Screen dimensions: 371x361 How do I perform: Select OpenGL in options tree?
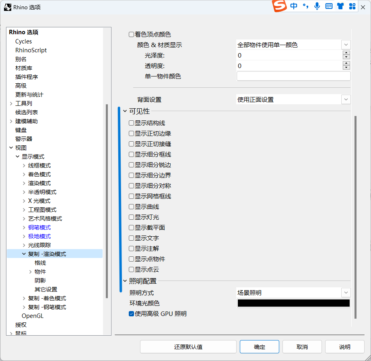[x=33, y=316]
